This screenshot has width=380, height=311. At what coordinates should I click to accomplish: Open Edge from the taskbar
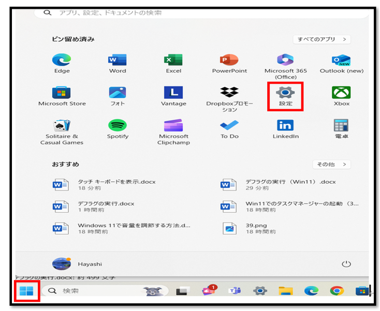click(x=311, y=291)
